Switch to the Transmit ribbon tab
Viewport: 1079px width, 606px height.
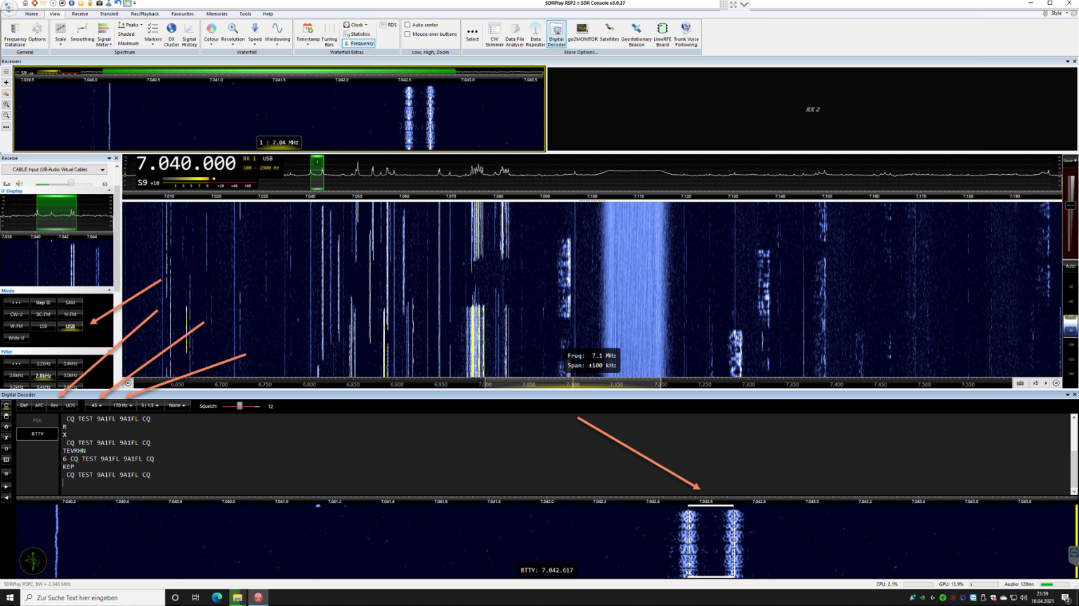[109, 13]
